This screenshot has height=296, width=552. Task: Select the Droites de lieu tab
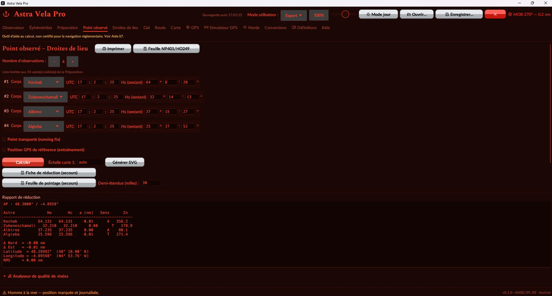pyautogui.click(x=125, y=28)
